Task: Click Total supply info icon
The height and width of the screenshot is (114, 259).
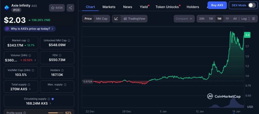Action: click(x=29, y=84)
